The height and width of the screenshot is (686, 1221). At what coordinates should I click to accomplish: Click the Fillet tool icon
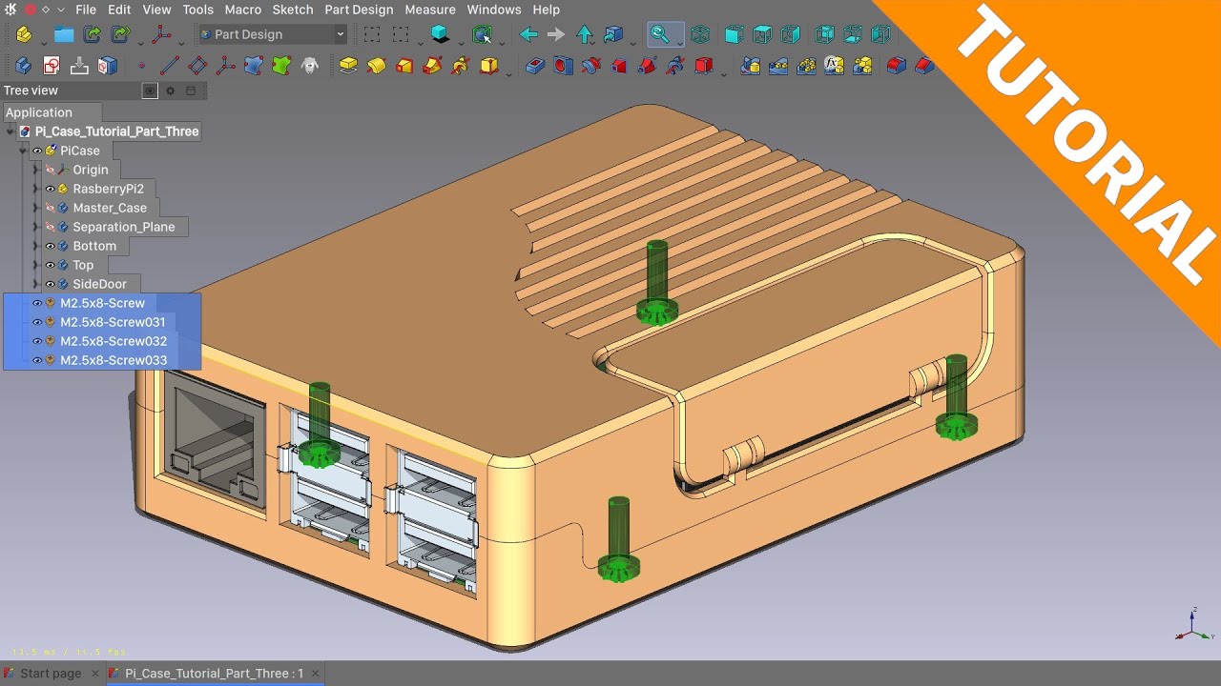(x=896, y=66)
